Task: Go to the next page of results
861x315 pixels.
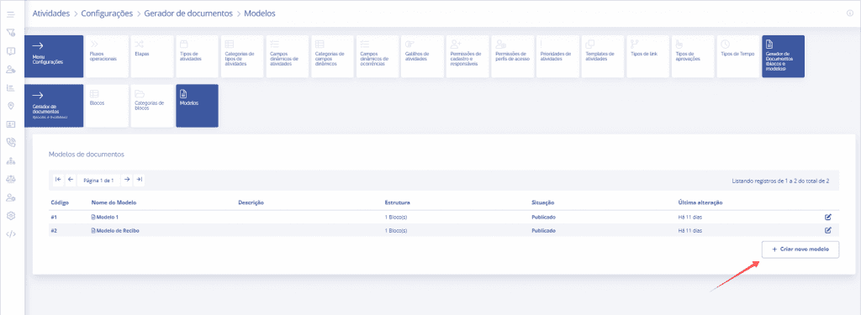Action: click(x=126, y=180)
